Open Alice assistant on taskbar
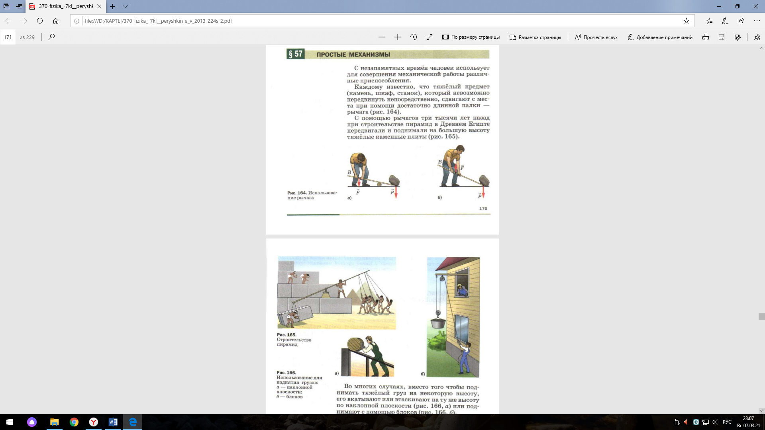This screenshot has height=430, width=765. coord(32,422)
